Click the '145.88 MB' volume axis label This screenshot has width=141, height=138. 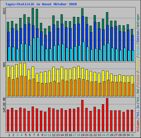pyautogui.click(x=4, y=105)
